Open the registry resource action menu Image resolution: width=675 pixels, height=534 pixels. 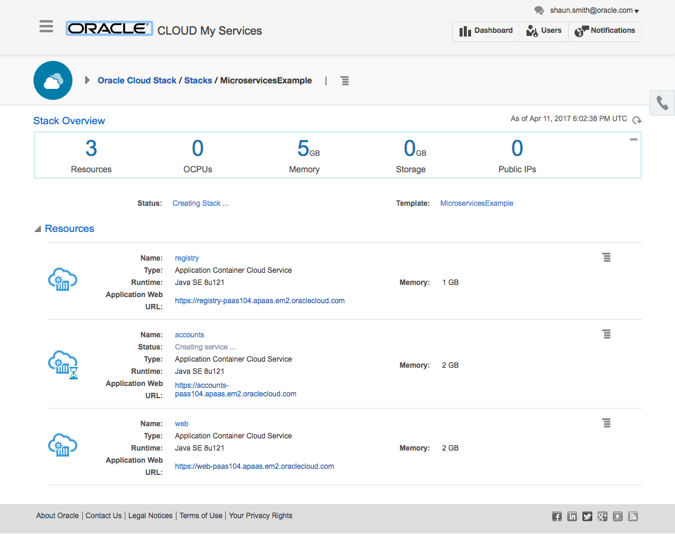(x=606, y=258)
